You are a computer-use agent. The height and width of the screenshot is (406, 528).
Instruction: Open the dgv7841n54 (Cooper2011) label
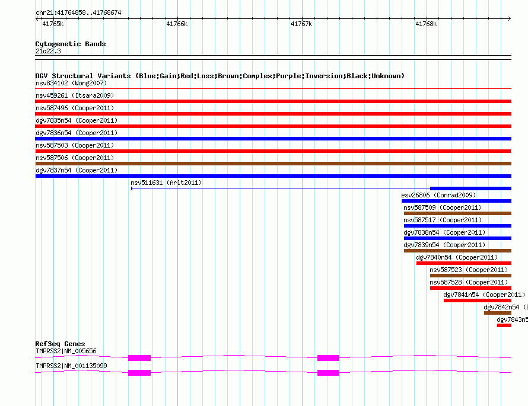tap(484, 295)
